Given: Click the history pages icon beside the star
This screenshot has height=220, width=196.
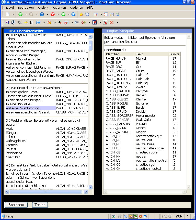Looking at the screenshot, I should [x=87, y=14].
